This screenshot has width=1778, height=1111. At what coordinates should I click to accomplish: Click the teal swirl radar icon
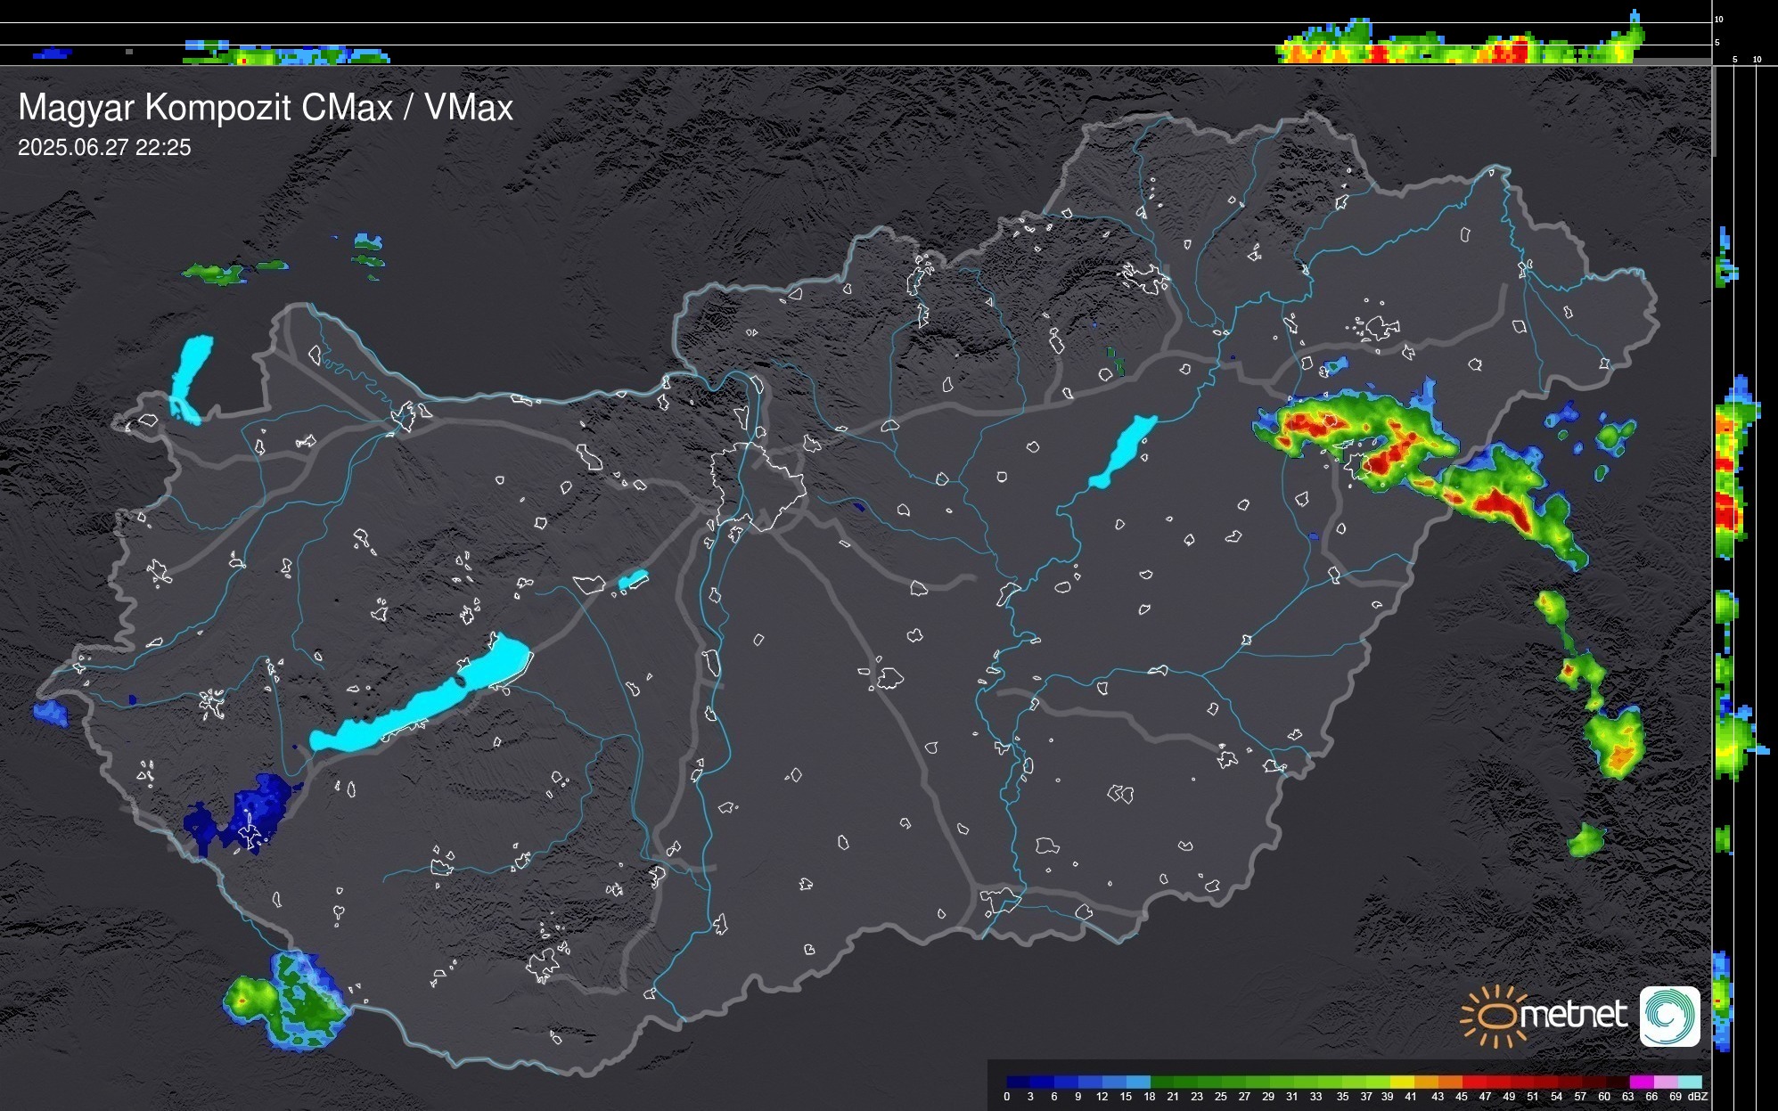[x=1669, y=1016]
